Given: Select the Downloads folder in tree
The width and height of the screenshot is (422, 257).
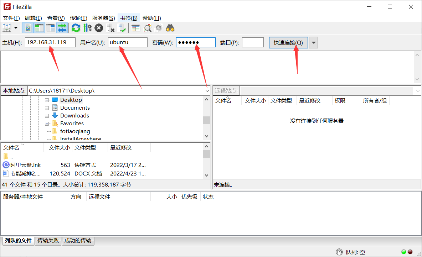Looking at the screenshot, I should click(74, 115).
